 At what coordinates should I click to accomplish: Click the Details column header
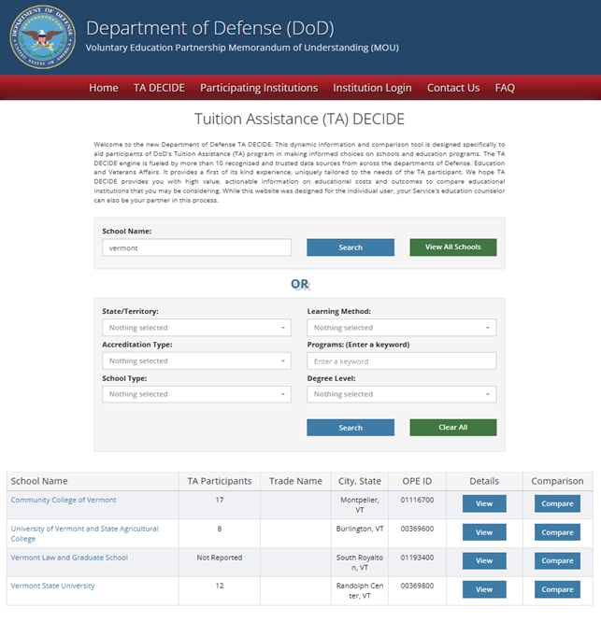484,481
